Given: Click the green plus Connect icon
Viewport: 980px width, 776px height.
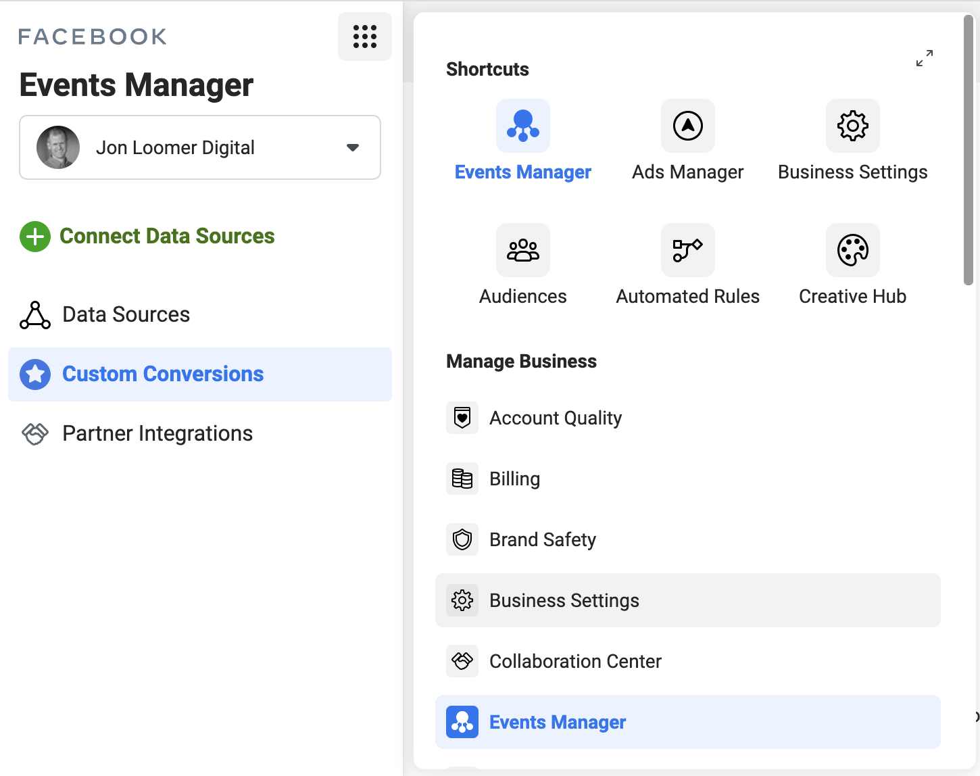Looking at the screenshot, I should tap(35, 237).
